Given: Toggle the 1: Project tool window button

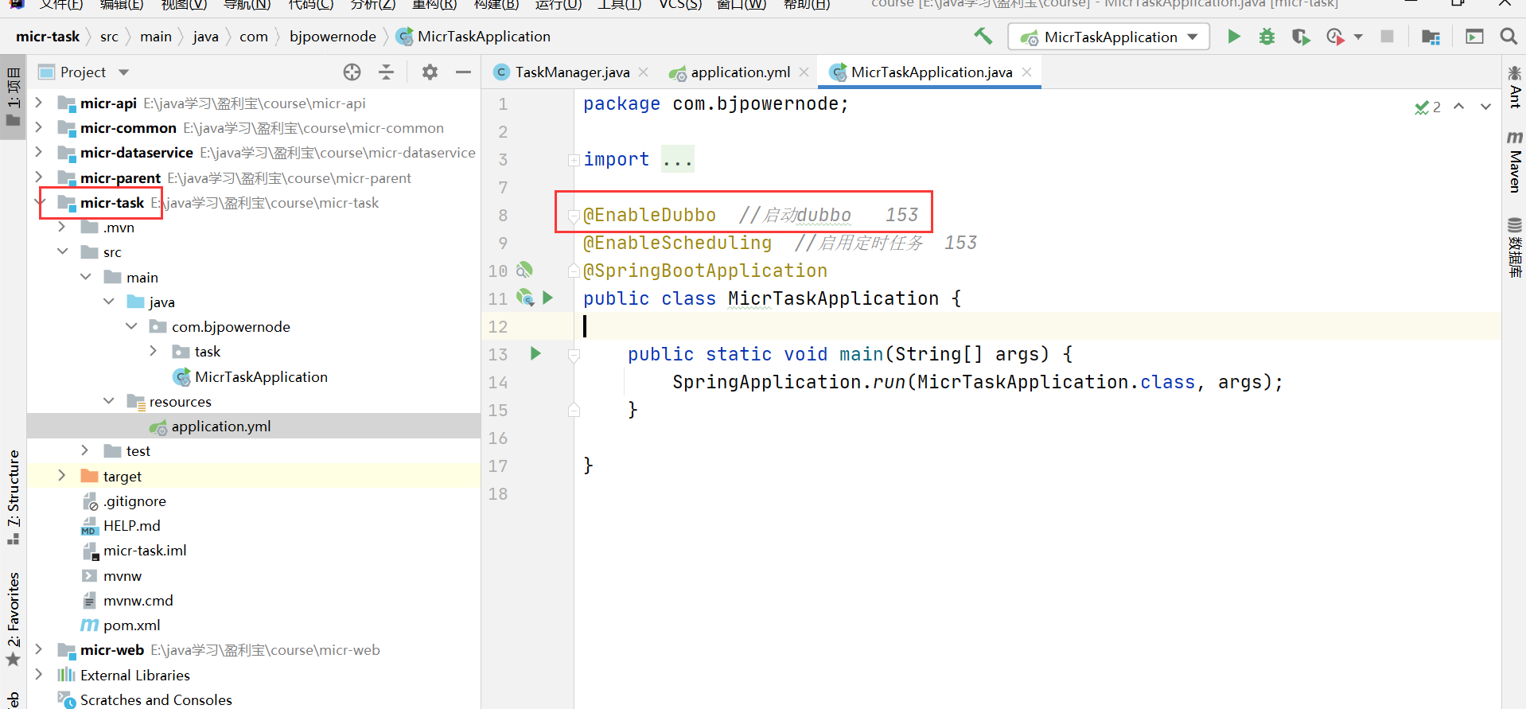Looking at the screenshot, I should pyautogui.click(x=13, y=97).
